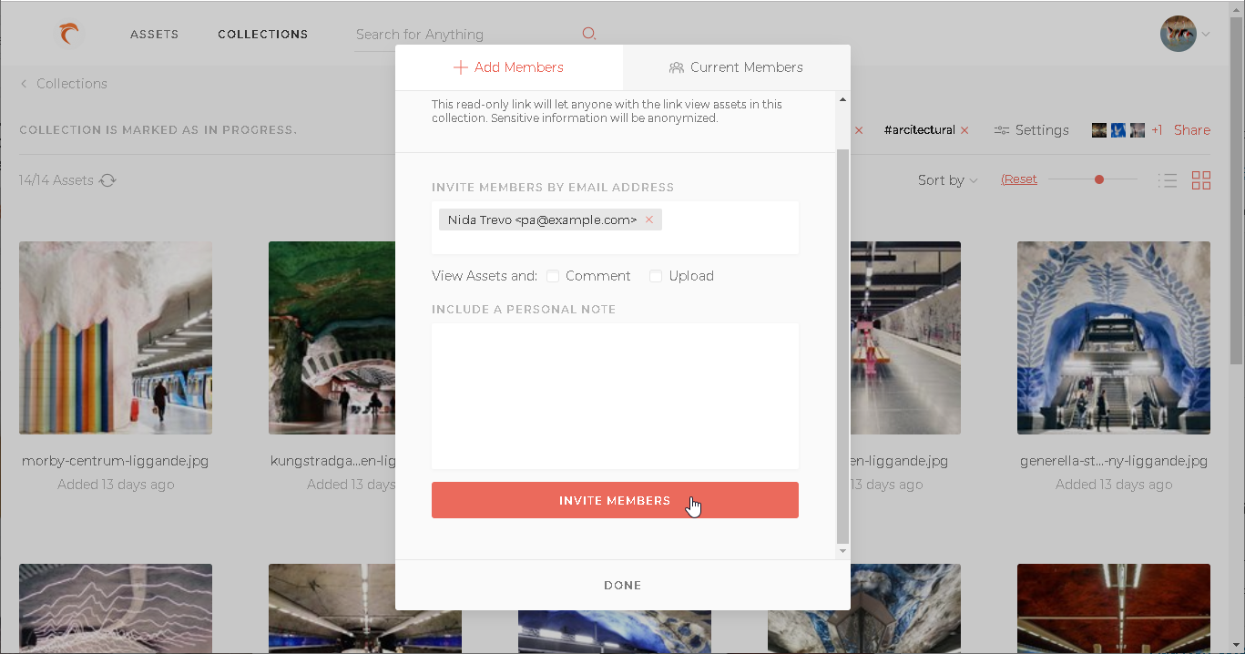Click the orange bird app logo
Viewport: 1245px width, 654px height.
pyautogui.click(x=68, y=35)
